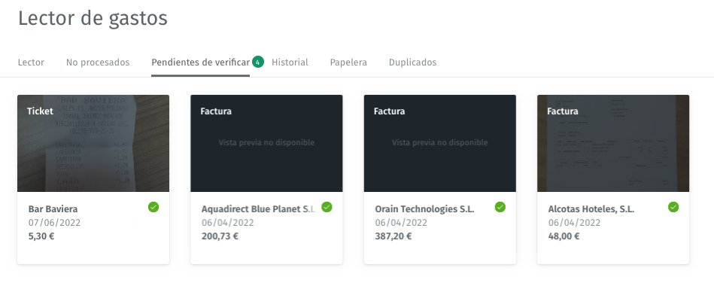
Task: Click green check icon on Alcotas Hoteles card
Action: (x=673, y=207)
